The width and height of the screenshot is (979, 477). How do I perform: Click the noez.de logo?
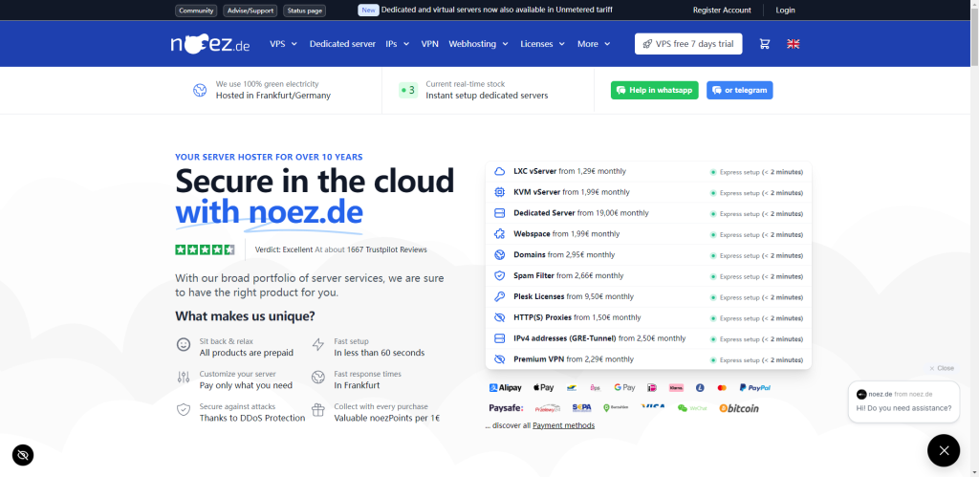click(x=209, y=44)
